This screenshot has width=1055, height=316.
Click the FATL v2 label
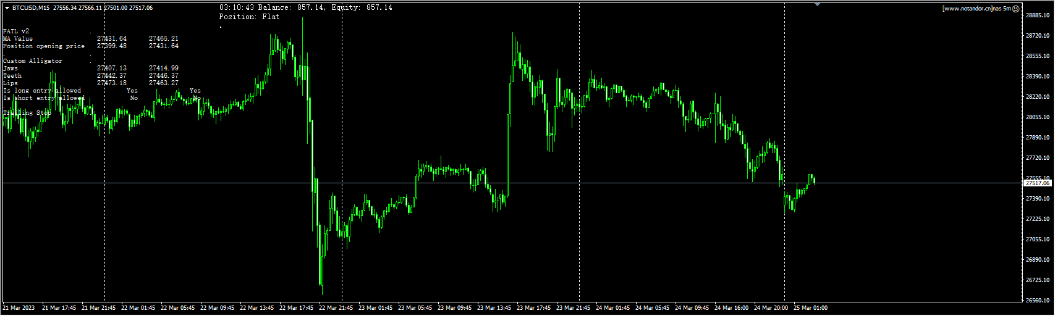click(x=16, y=31)
